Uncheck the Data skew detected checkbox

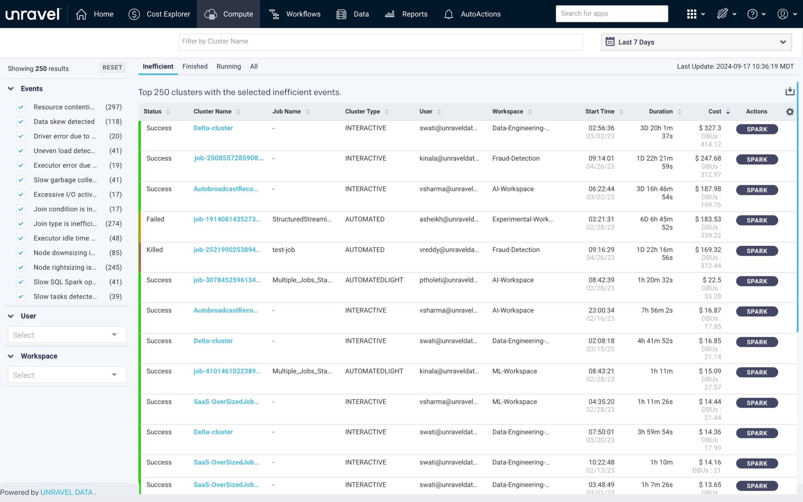[x=21, y=122]
